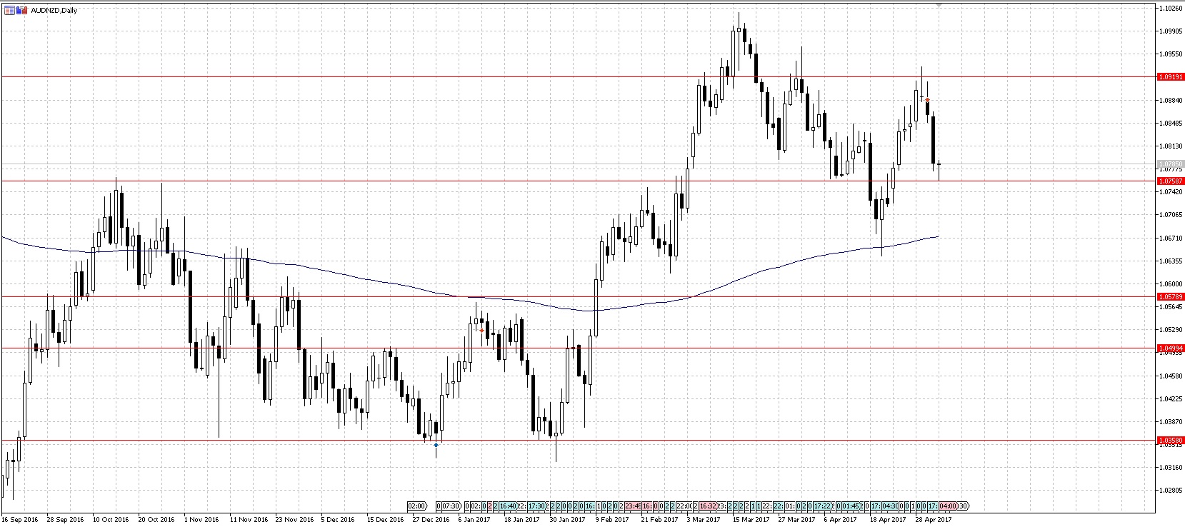1185x527 pixels.
Task: Click the blue arrow marker below the December low
Action: click(436, 445)
